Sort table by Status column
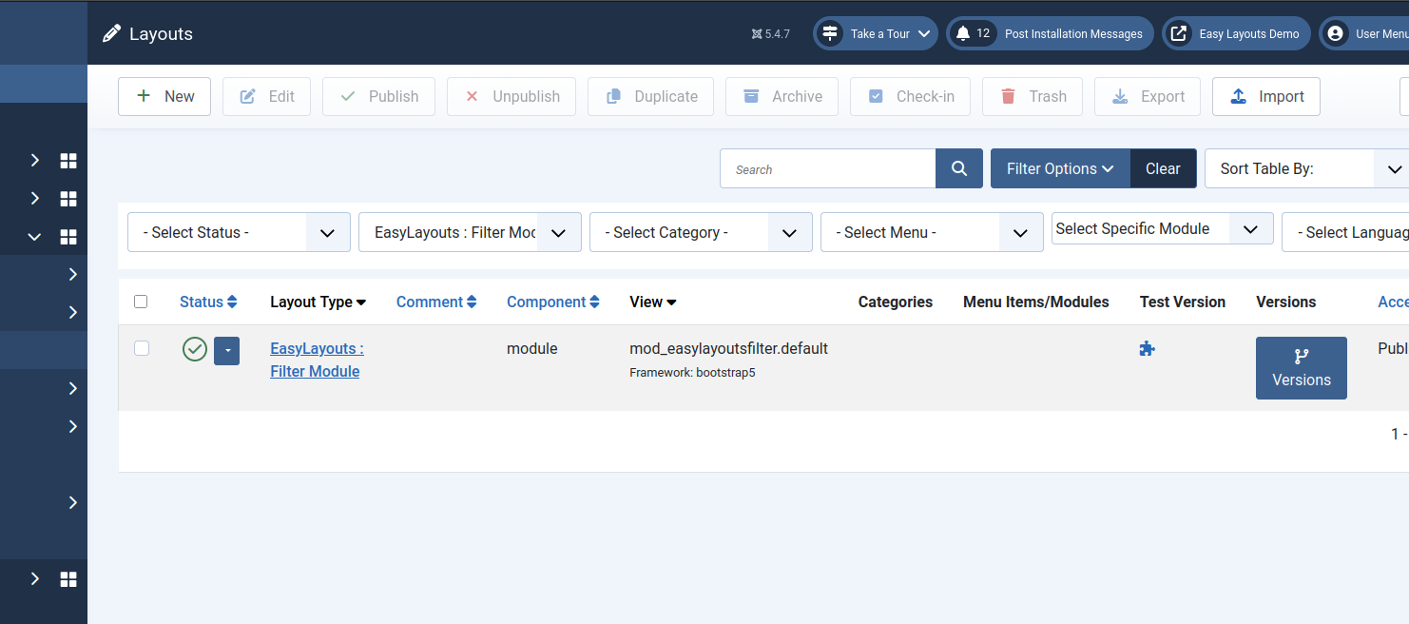The image size is (1409, 624). click(208, 302)
